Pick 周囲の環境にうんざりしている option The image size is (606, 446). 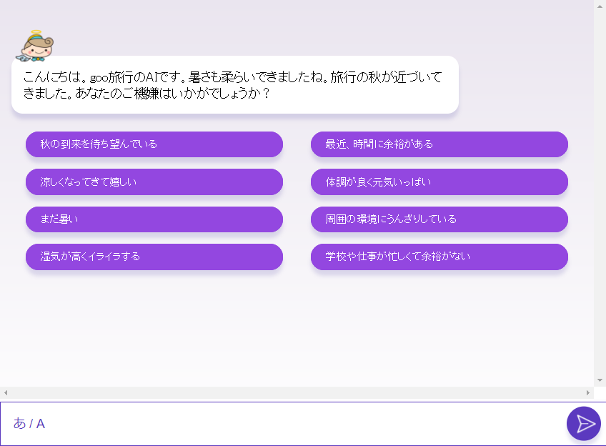(x=439, y=219)
